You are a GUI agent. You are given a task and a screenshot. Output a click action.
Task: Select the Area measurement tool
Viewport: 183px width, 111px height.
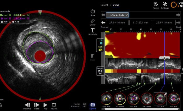point(93,13)
